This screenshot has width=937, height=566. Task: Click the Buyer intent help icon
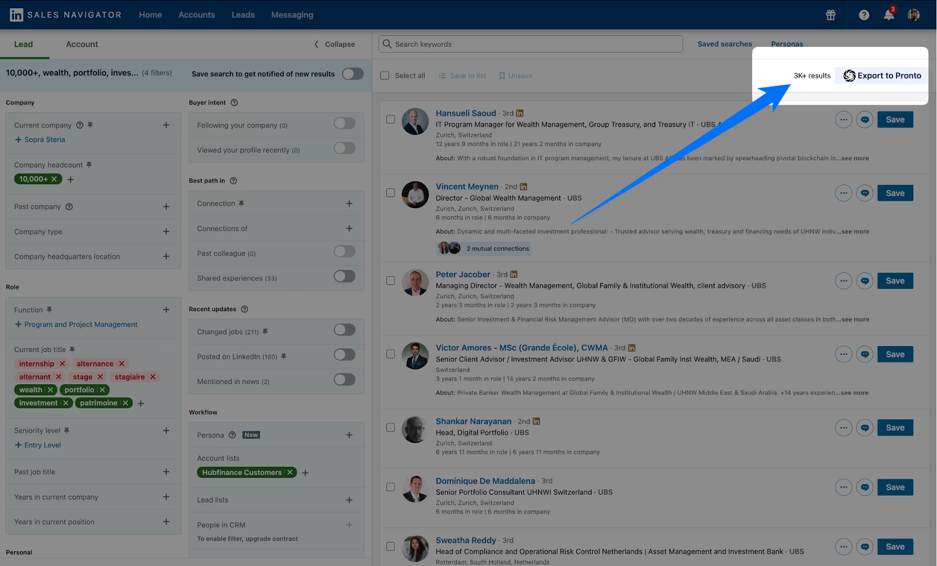(x=234, y=102)
